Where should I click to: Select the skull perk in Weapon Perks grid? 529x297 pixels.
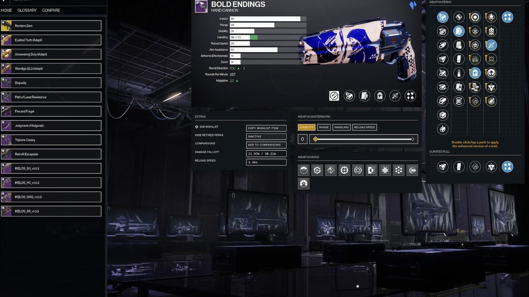pyautogui.click(x=491, y=31)
